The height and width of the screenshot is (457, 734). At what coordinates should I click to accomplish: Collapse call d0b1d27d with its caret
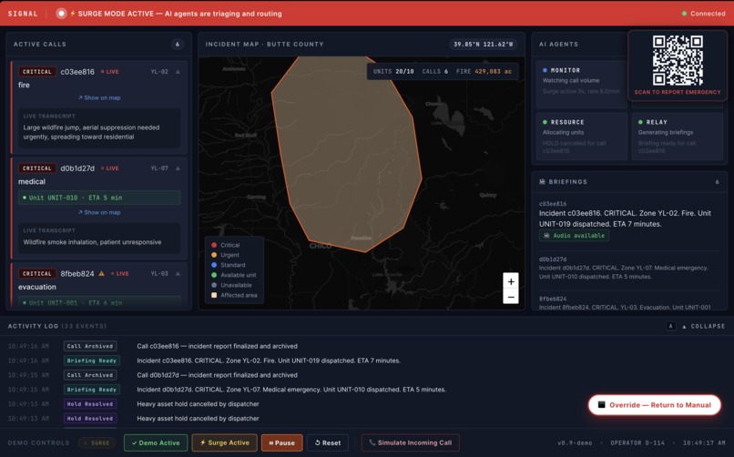coord(178,168)
